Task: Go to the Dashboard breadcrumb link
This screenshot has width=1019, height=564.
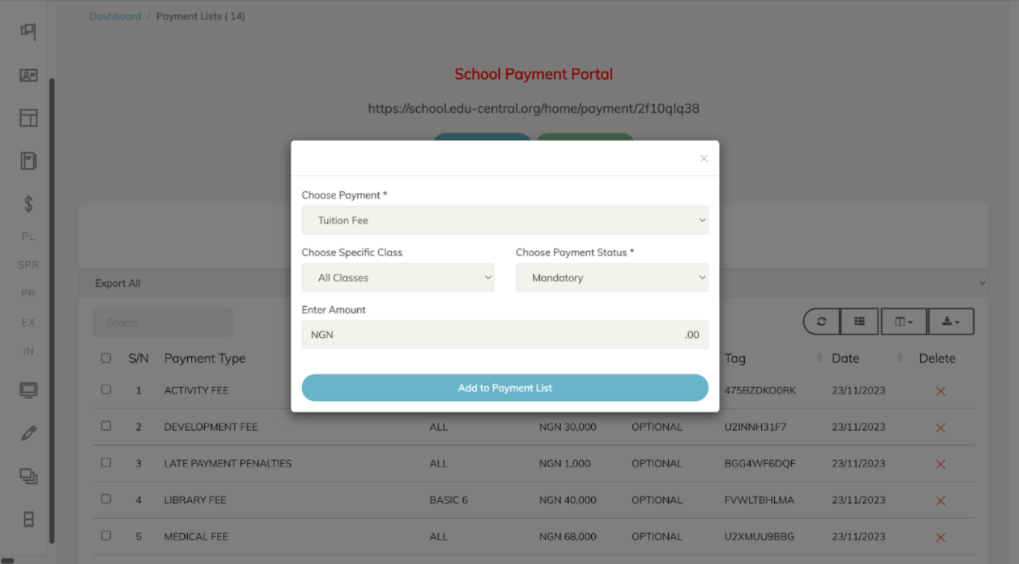Action: pyautogui.click(x=115, y=16)
